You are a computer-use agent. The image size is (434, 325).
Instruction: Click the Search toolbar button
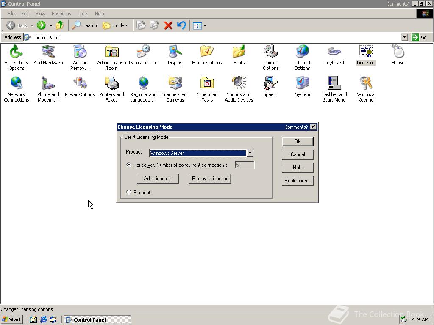(x=84, y=25)
